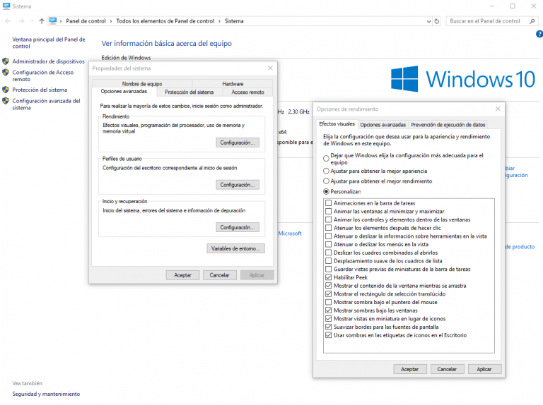Refresh the Control Panel address bar

click(x=436, y=21)
